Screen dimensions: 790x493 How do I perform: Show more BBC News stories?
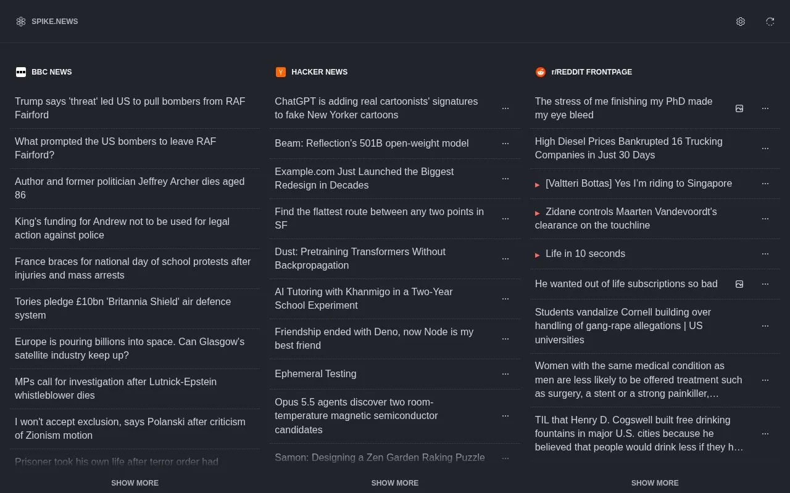135,483
